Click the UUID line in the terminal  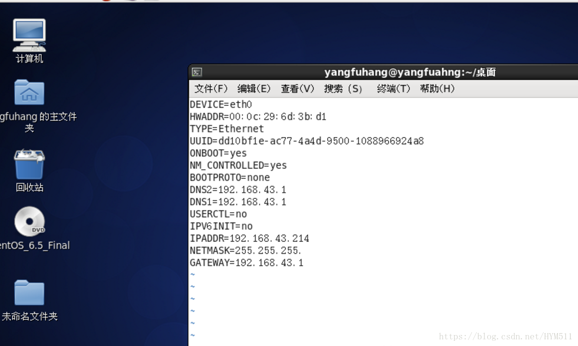click(x=307, y=141)
